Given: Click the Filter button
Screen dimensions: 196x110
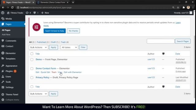Looking at the screenshot, I should click(x=83, y=47).
